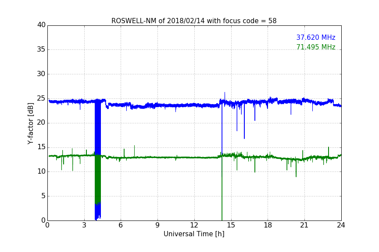Click the Y-factor [dB] axis label
Image resolution: width=379 pixels, height=252 pixels.
[30, 123]
